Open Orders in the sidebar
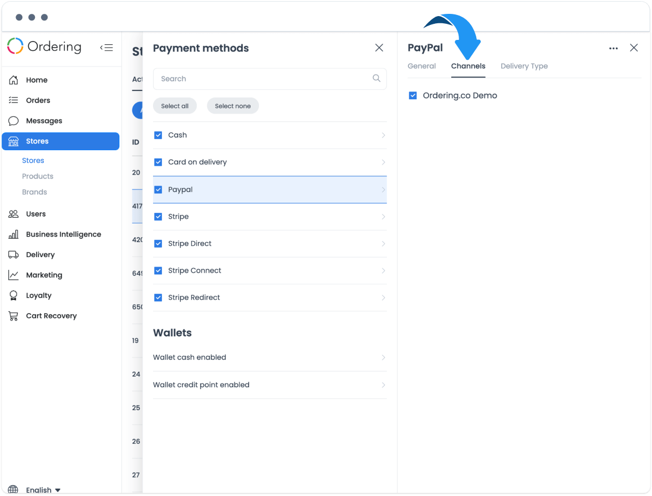 [x=38, y=100]
